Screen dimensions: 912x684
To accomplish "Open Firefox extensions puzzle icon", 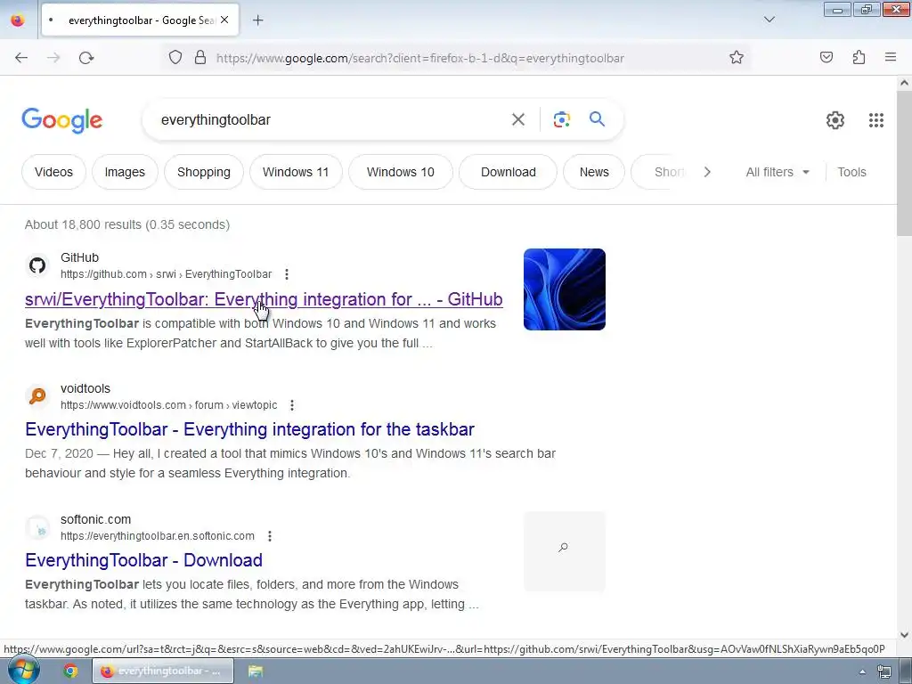I will [859, 58].
